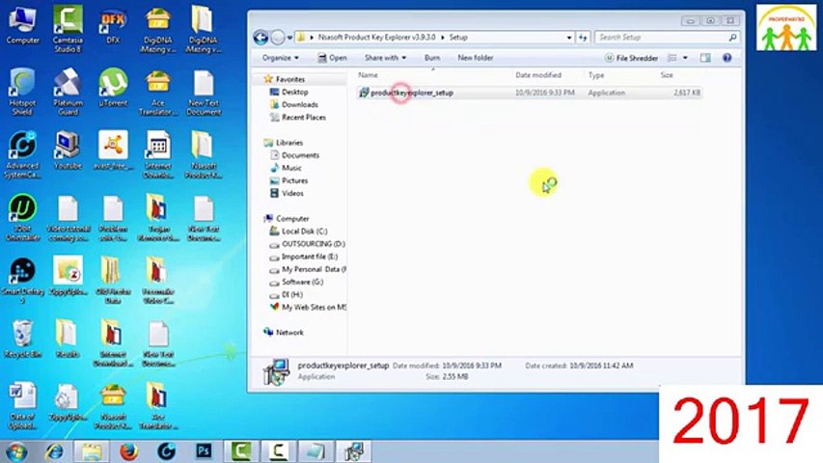Select the Camtasia Studio 8 desktop shortcut

(68, 29)
